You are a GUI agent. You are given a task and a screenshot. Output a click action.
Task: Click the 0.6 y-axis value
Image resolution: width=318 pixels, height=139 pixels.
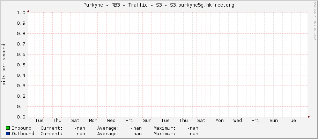pyautogui.click(x=21, y=55)
